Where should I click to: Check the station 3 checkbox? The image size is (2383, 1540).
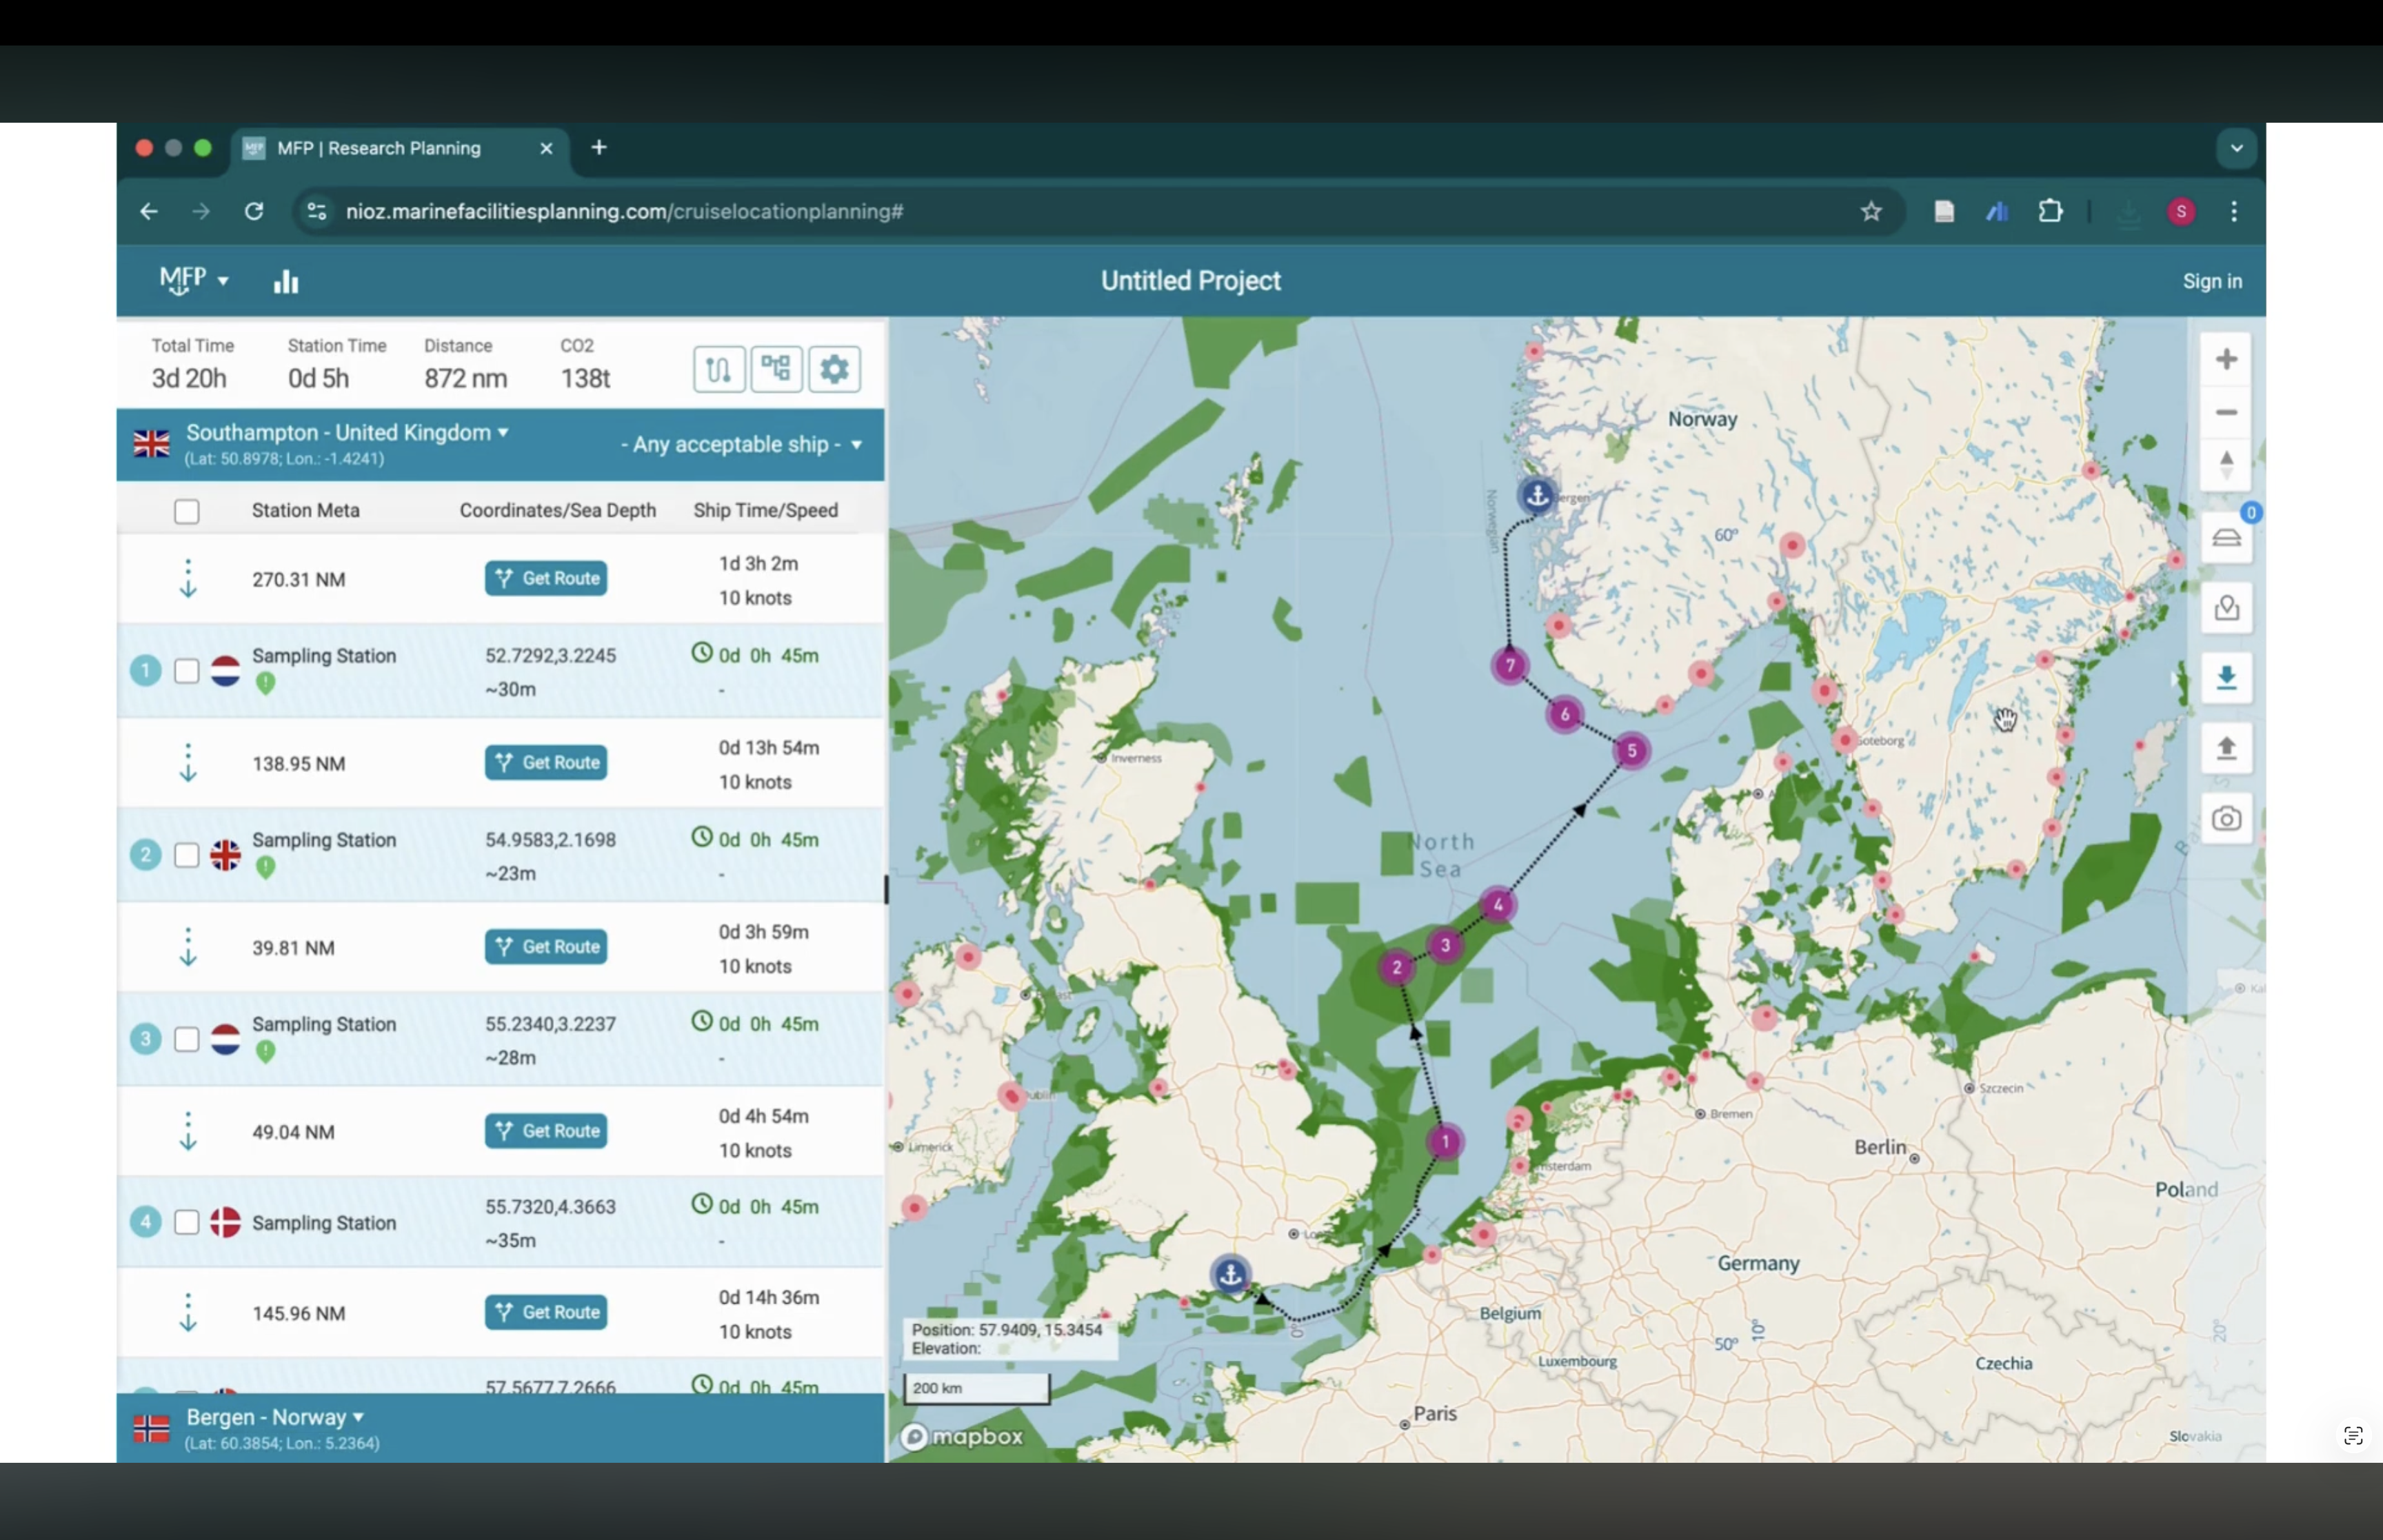187,1039
